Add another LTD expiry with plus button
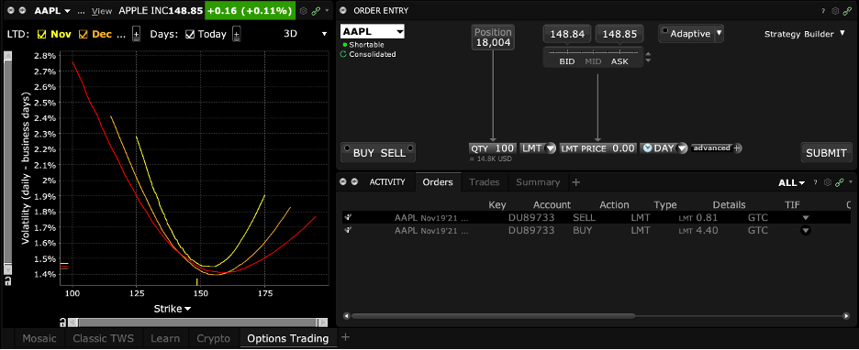The width and height of the screenshot is (859, 350). (137, 34)
